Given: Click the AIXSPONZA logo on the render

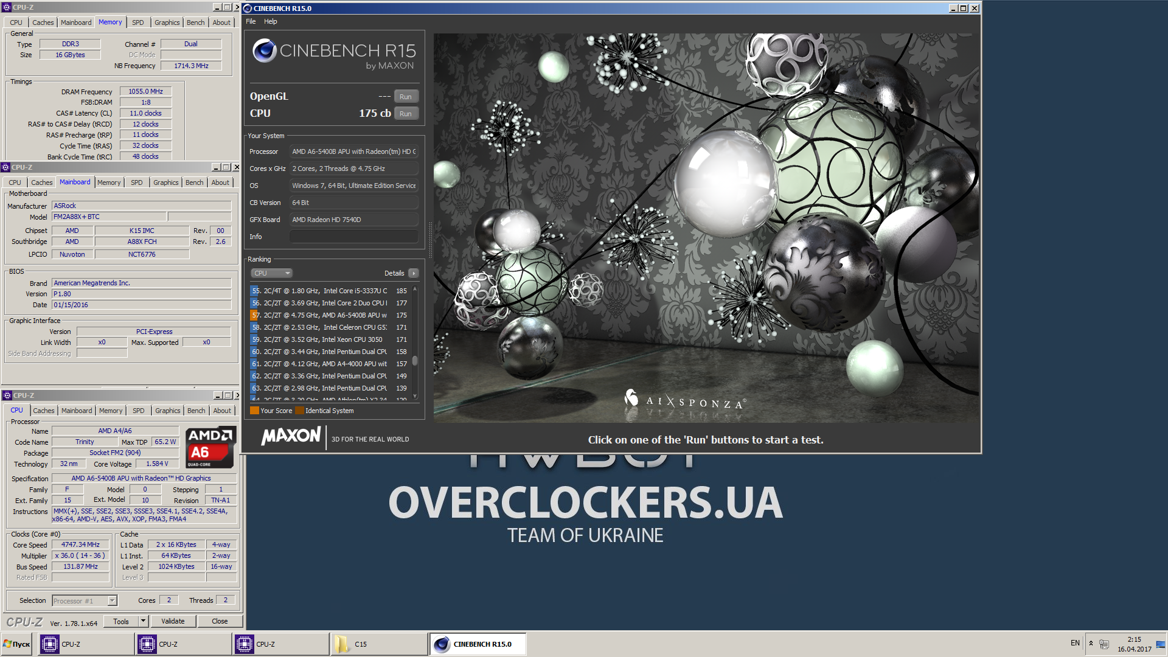Looking at the screenshot, I should (x=684, y=401).
